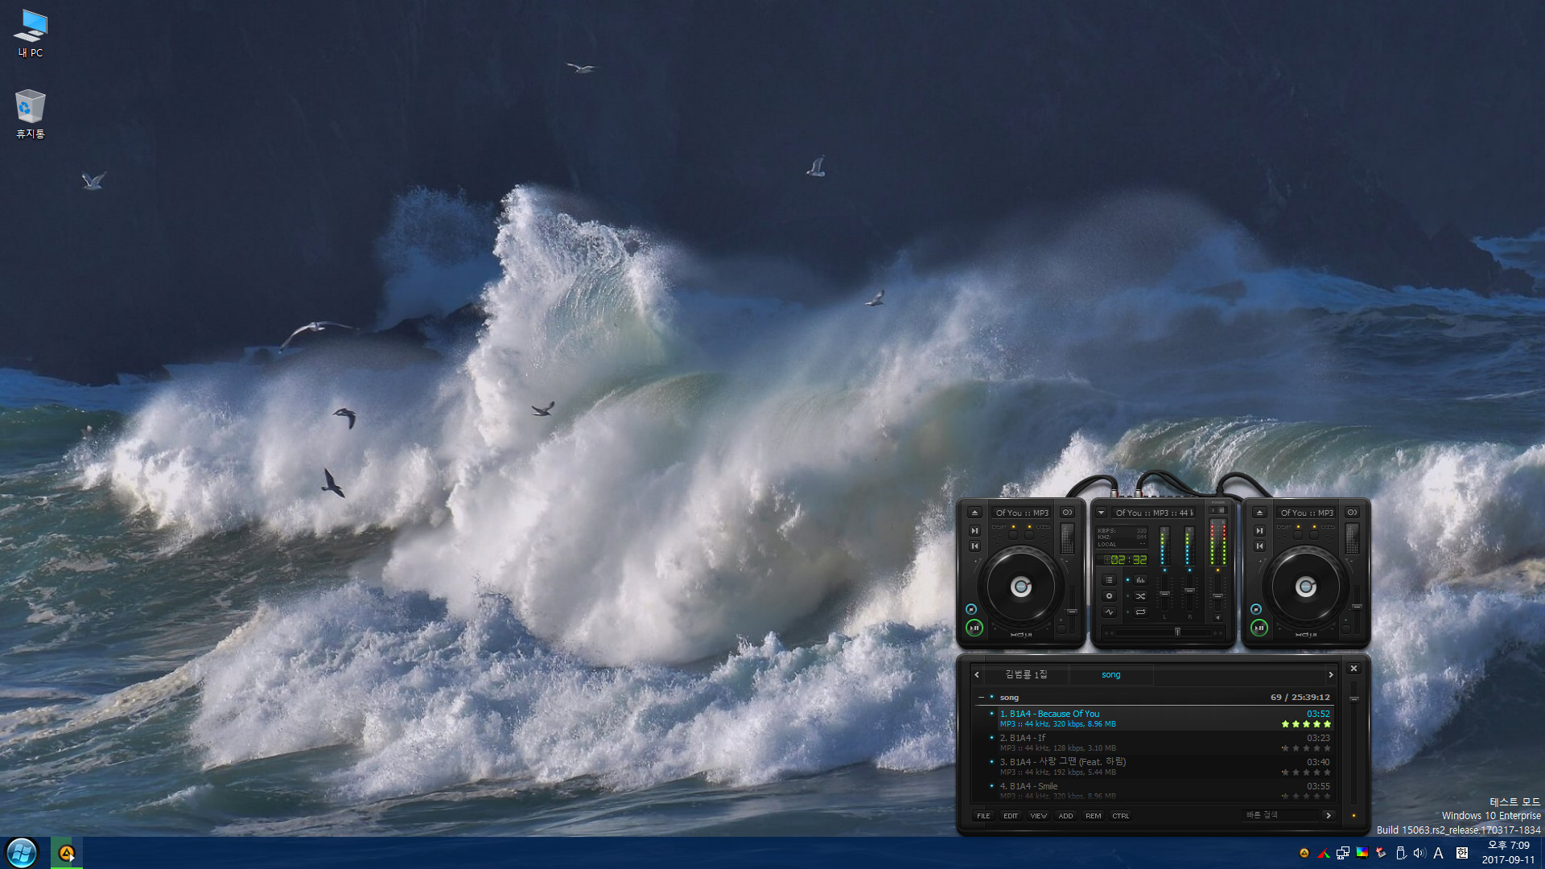This screenshot has width=1545, height=869.
Task: Click the L channel fader on the mixer
Action: click(x=1164, y=594)
